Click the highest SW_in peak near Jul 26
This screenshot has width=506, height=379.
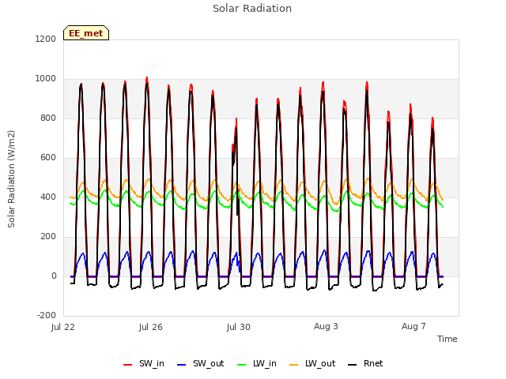pyautogui.click(x=147, y=78)
